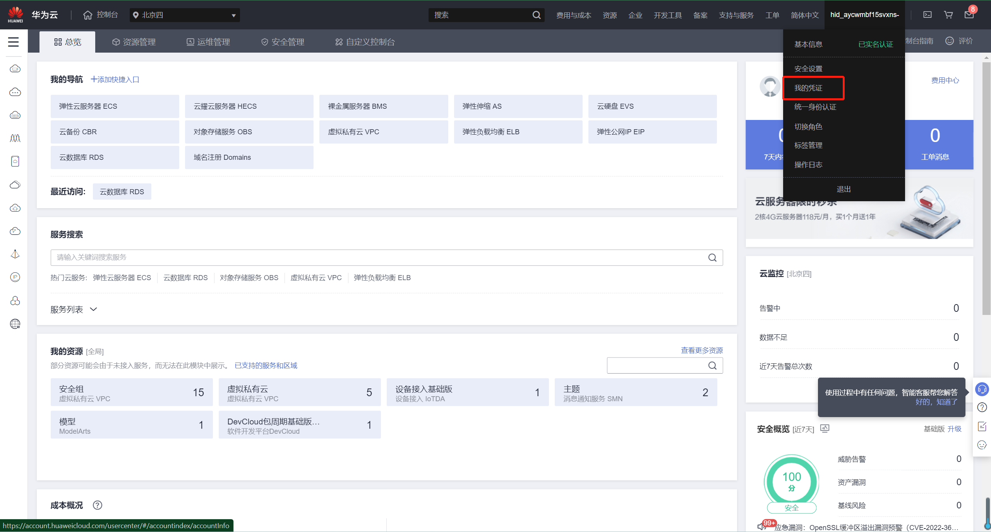Open the messages mail icon with badge
Screen dimensions: 991x532
969,15
